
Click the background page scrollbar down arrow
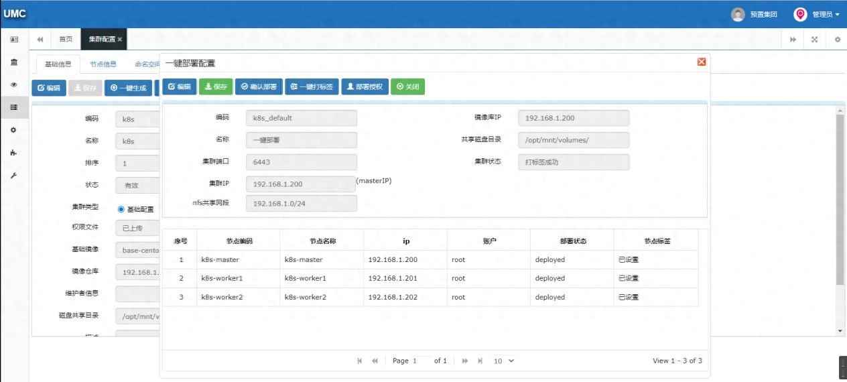(840, 331)
